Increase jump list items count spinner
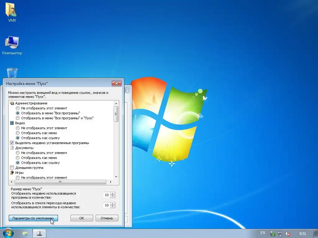 112,204
